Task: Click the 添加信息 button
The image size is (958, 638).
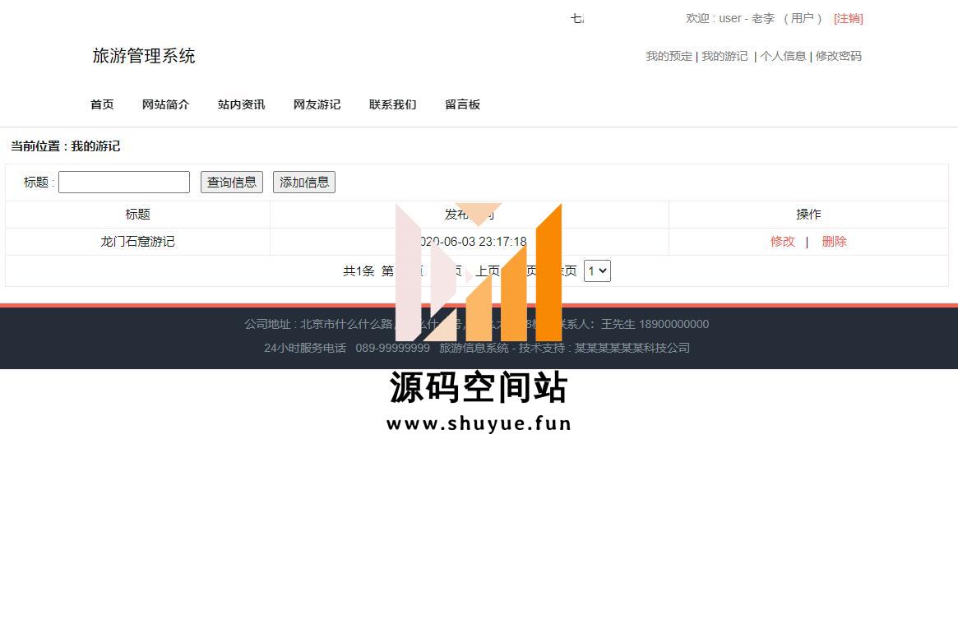Action: click(x=304, y=183)
